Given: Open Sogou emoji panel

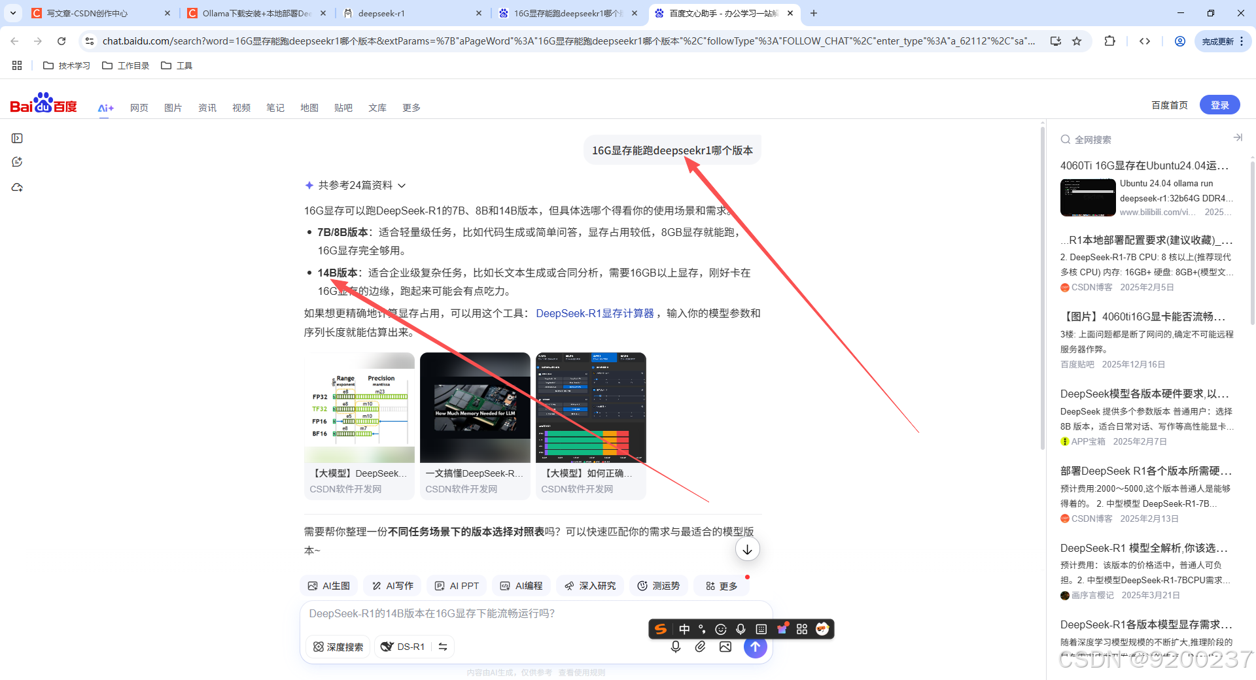Looking at the screenshot, I should pyautogui.click(x=721, y=629).
